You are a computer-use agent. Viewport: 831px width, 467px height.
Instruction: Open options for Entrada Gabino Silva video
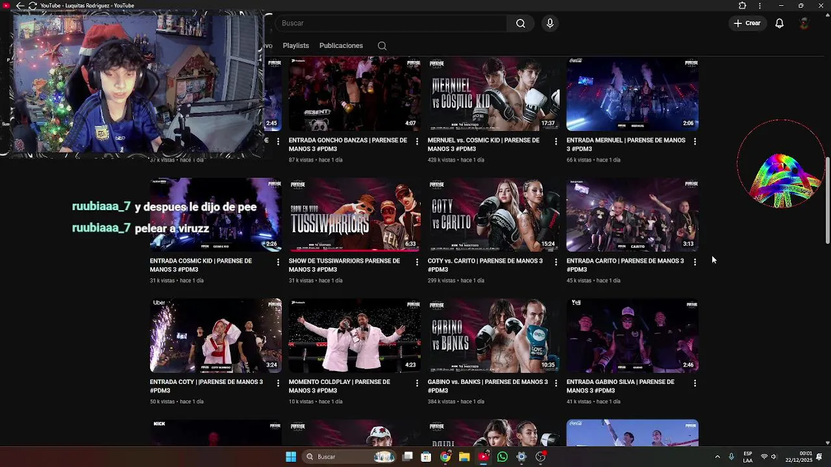[x=695, y=383]
